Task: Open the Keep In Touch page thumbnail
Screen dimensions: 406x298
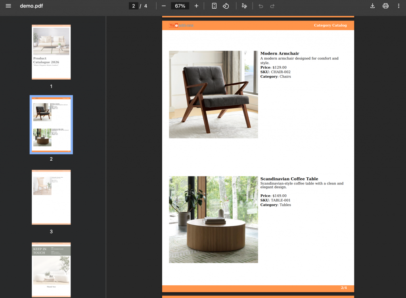Action: click(x=51, y=270)
